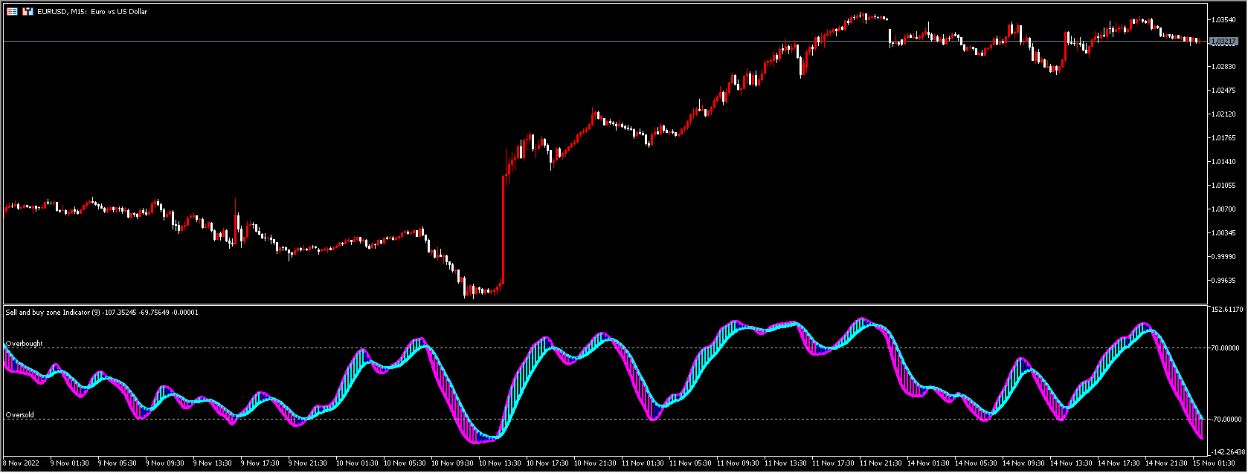Click the 1.02120 price scale value
Image resolution: width=1248 pixels, height=473 pixels.
1223,114
